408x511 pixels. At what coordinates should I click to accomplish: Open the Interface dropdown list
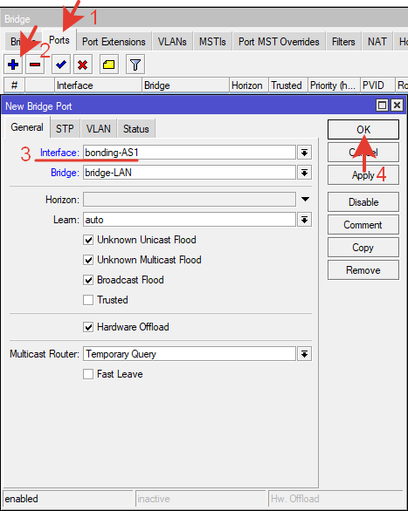[304, 153]
